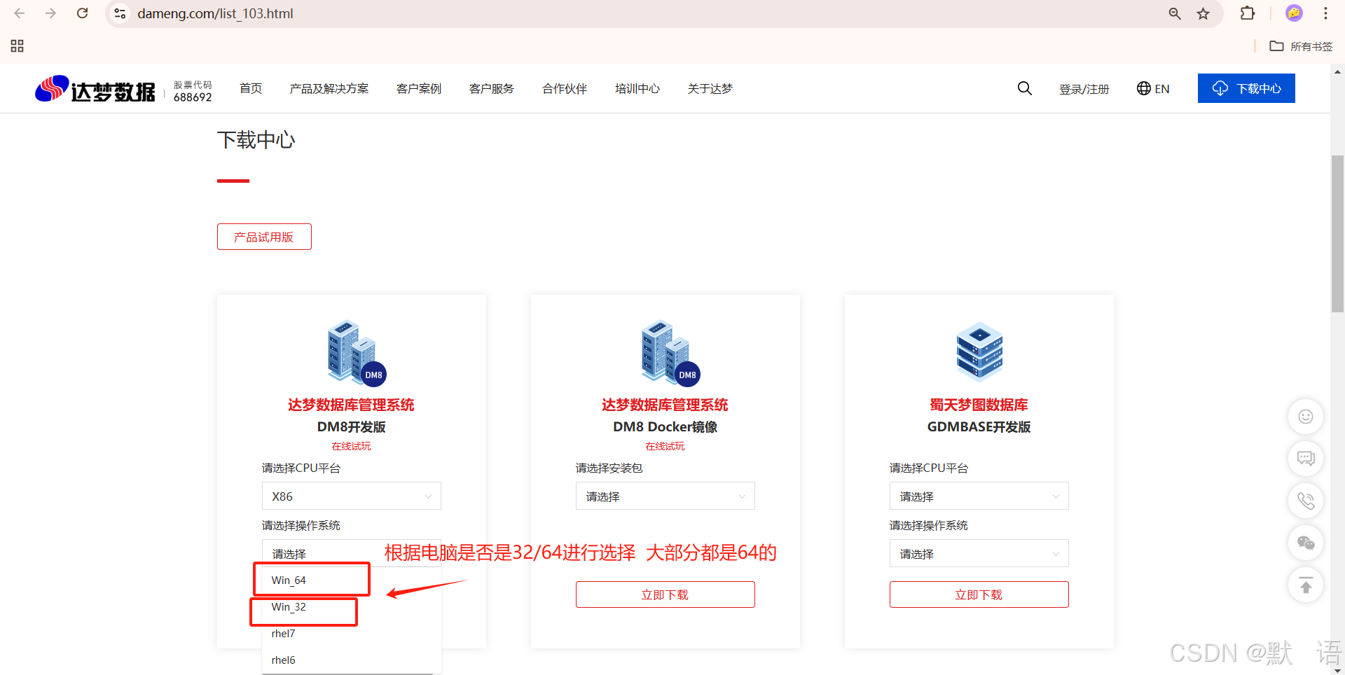
Task: Open 产品及解决方案 menu
Action: [329, 88]
